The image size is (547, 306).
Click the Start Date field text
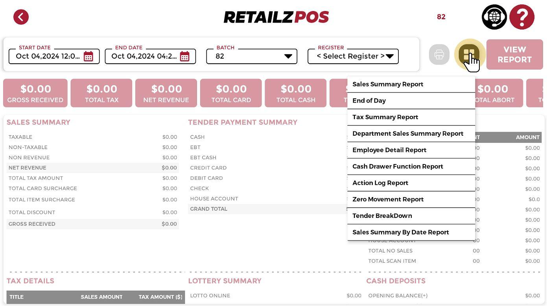[48, 56]
